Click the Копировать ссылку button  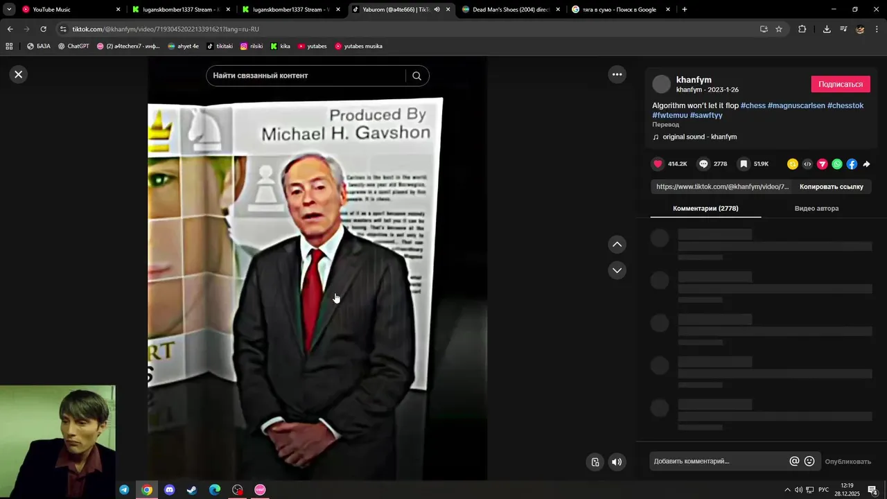[x=832, y=186]
